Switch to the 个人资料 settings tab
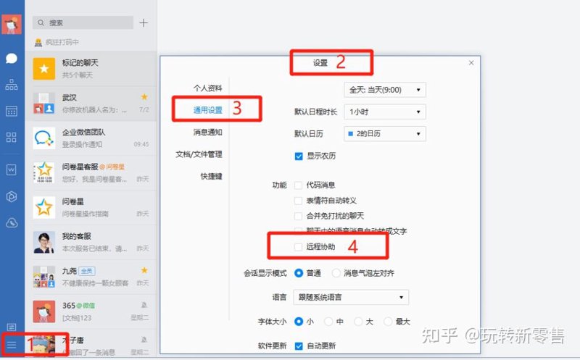This screenshot has height=360, width=580. tap(208, 88)
